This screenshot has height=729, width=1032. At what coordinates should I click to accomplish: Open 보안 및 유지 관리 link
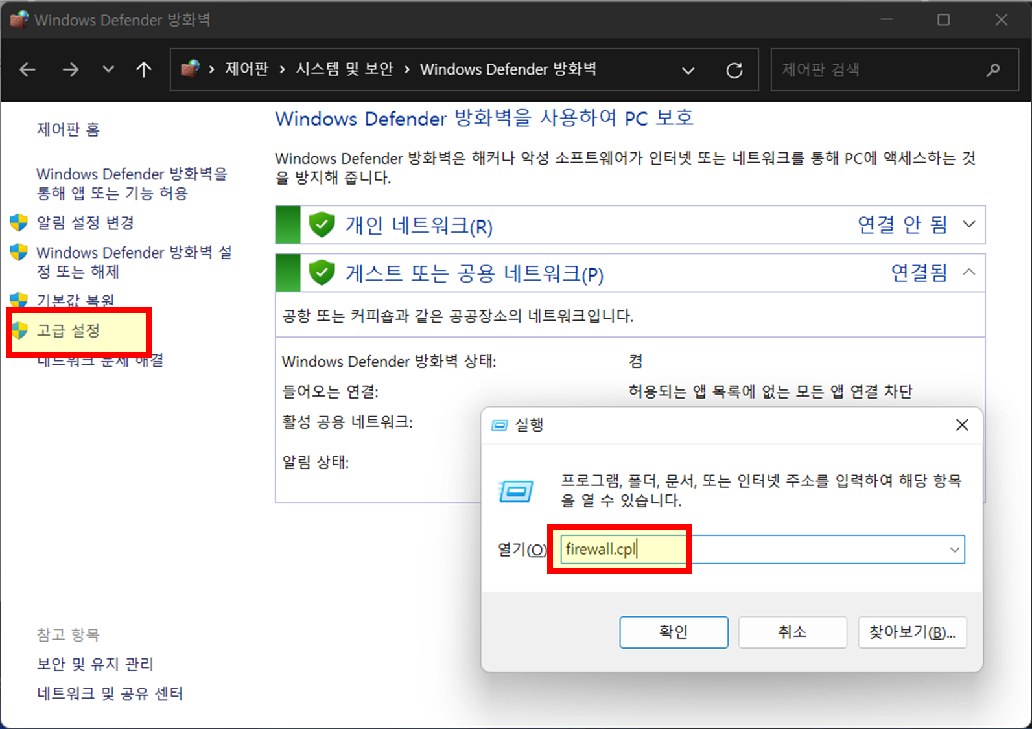coord(95,664)
